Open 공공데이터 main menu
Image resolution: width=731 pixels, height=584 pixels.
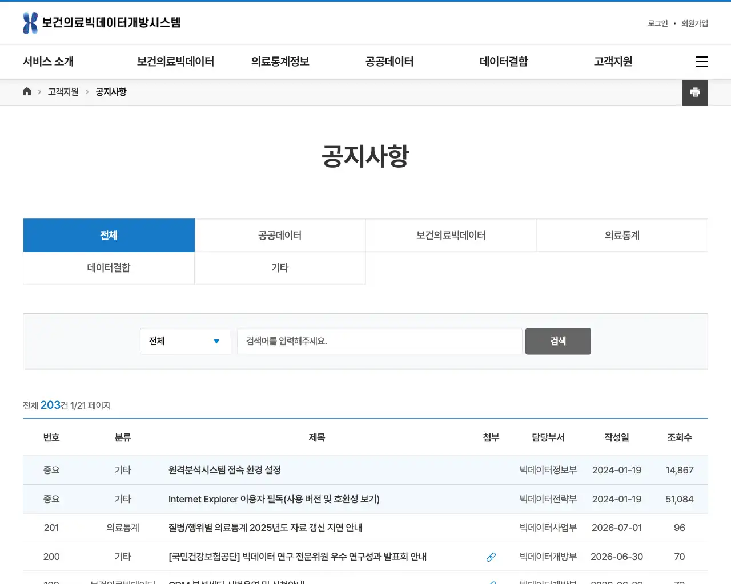[x=389, y=62]
